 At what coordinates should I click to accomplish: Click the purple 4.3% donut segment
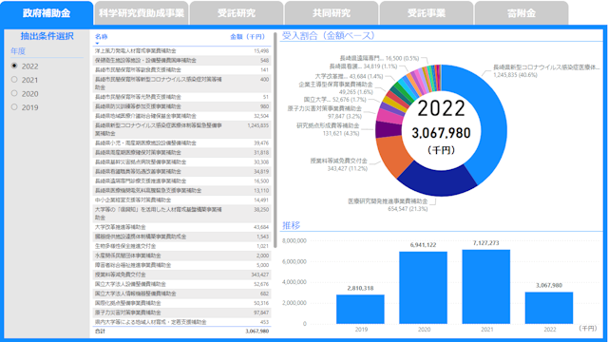click(x=388, y=130)
